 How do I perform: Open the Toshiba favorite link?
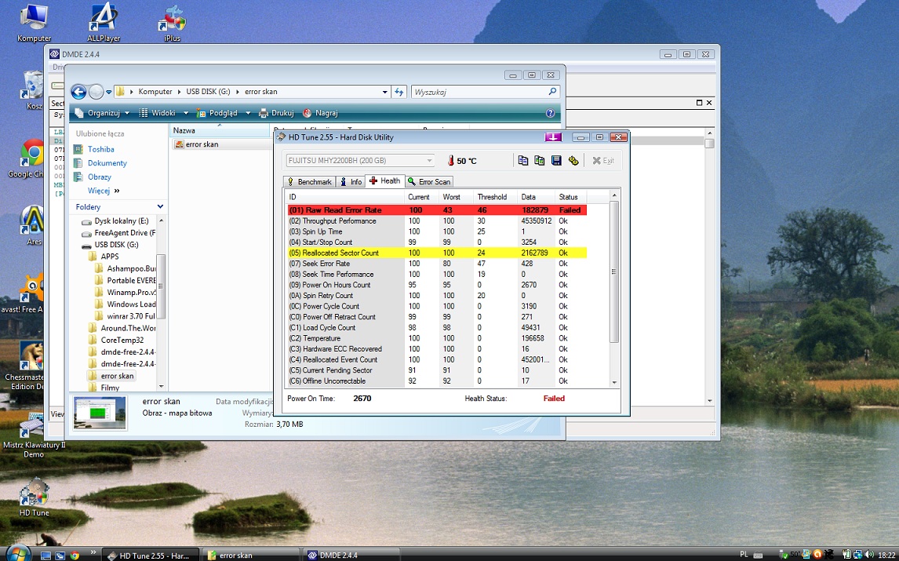(x=100, y=149)
